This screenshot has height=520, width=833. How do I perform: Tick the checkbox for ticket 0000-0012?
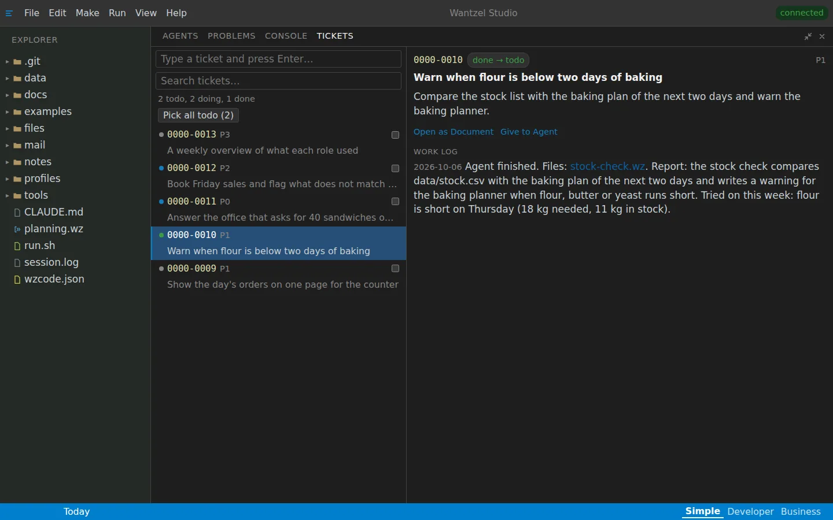(x=395, y=168)
